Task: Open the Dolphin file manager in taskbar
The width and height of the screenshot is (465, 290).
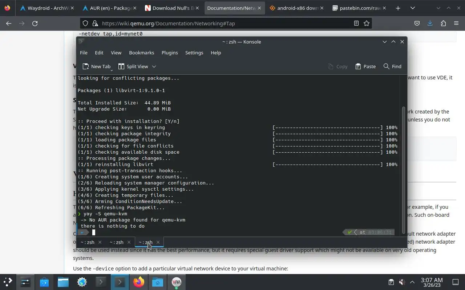Action: 63,282
